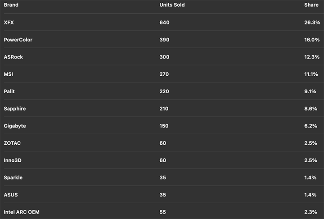Click the Inno3D row label
Viewport: 324px width, 219px height.
tap(13, 160)
